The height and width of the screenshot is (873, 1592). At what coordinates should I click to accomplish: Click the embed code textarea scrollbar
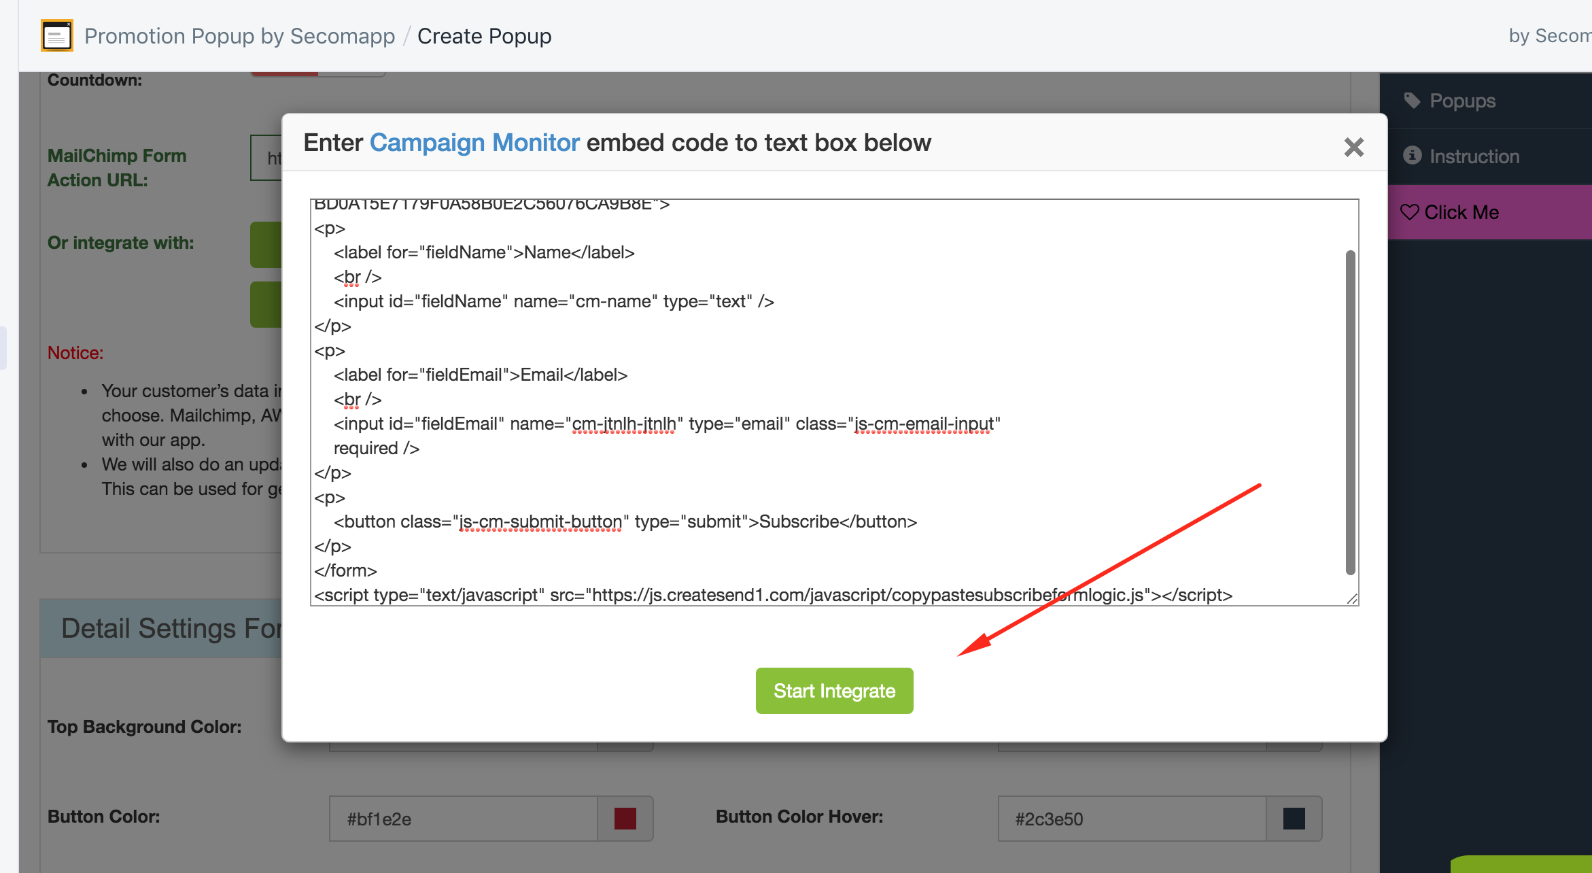coord(1350,413)
